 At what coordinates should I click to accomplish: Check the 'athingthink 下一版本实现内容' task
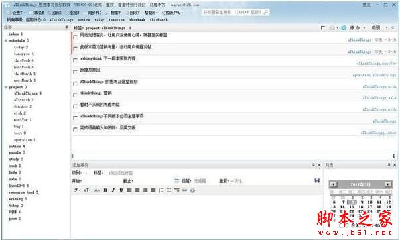[x=75, y=60]
